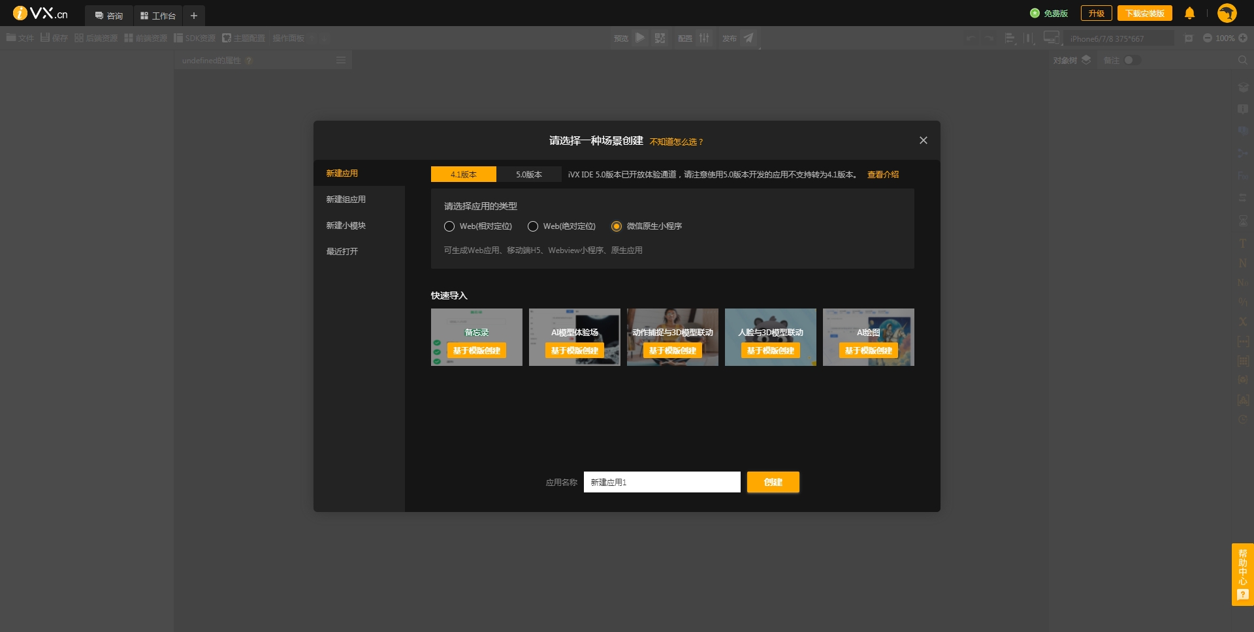Open the 帮助中心 help center

[1243, 575]
